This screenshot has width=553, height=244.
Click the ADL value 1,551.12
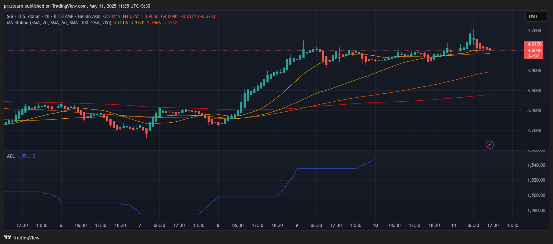pos(27,156)
